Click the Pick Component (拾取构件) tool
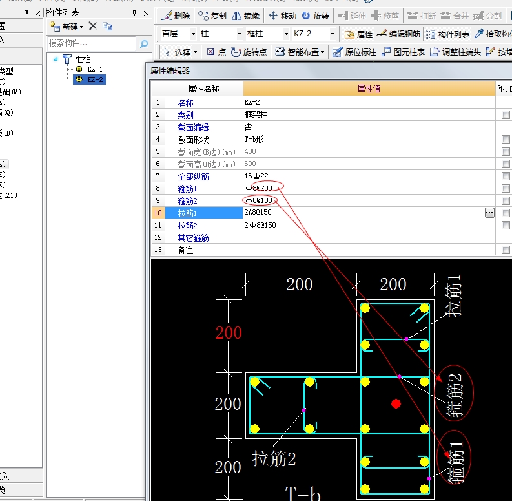512x501 pixels. click(494, 34)
